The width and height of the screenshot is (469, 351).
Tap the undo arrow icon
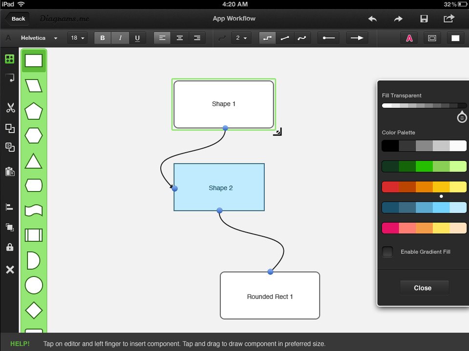pos(372,19)
